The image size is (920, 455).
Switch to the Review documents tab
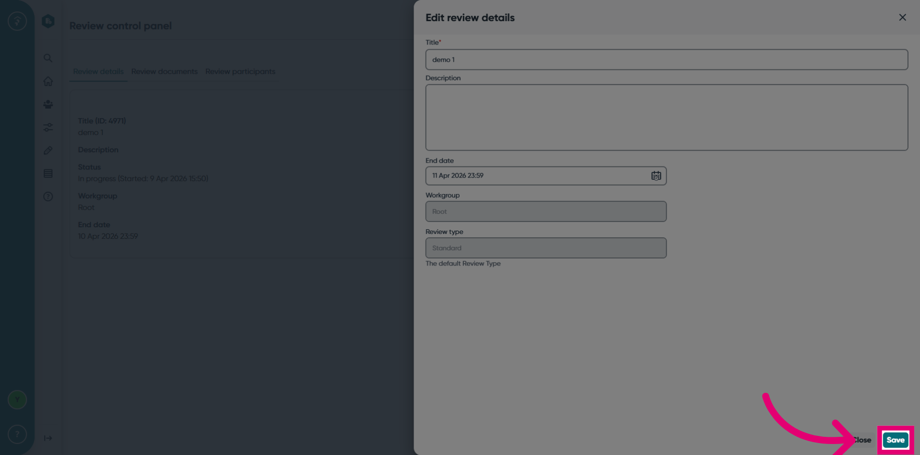coord(164,71)
